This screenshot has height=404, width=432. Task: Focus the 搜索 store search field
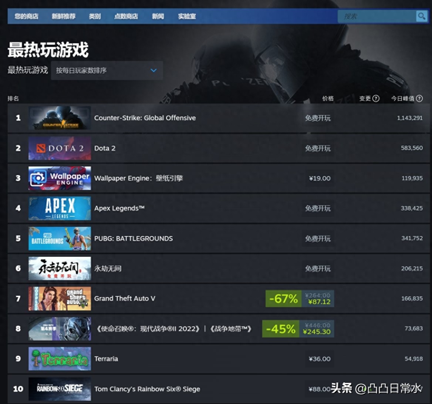pos(377,16)
